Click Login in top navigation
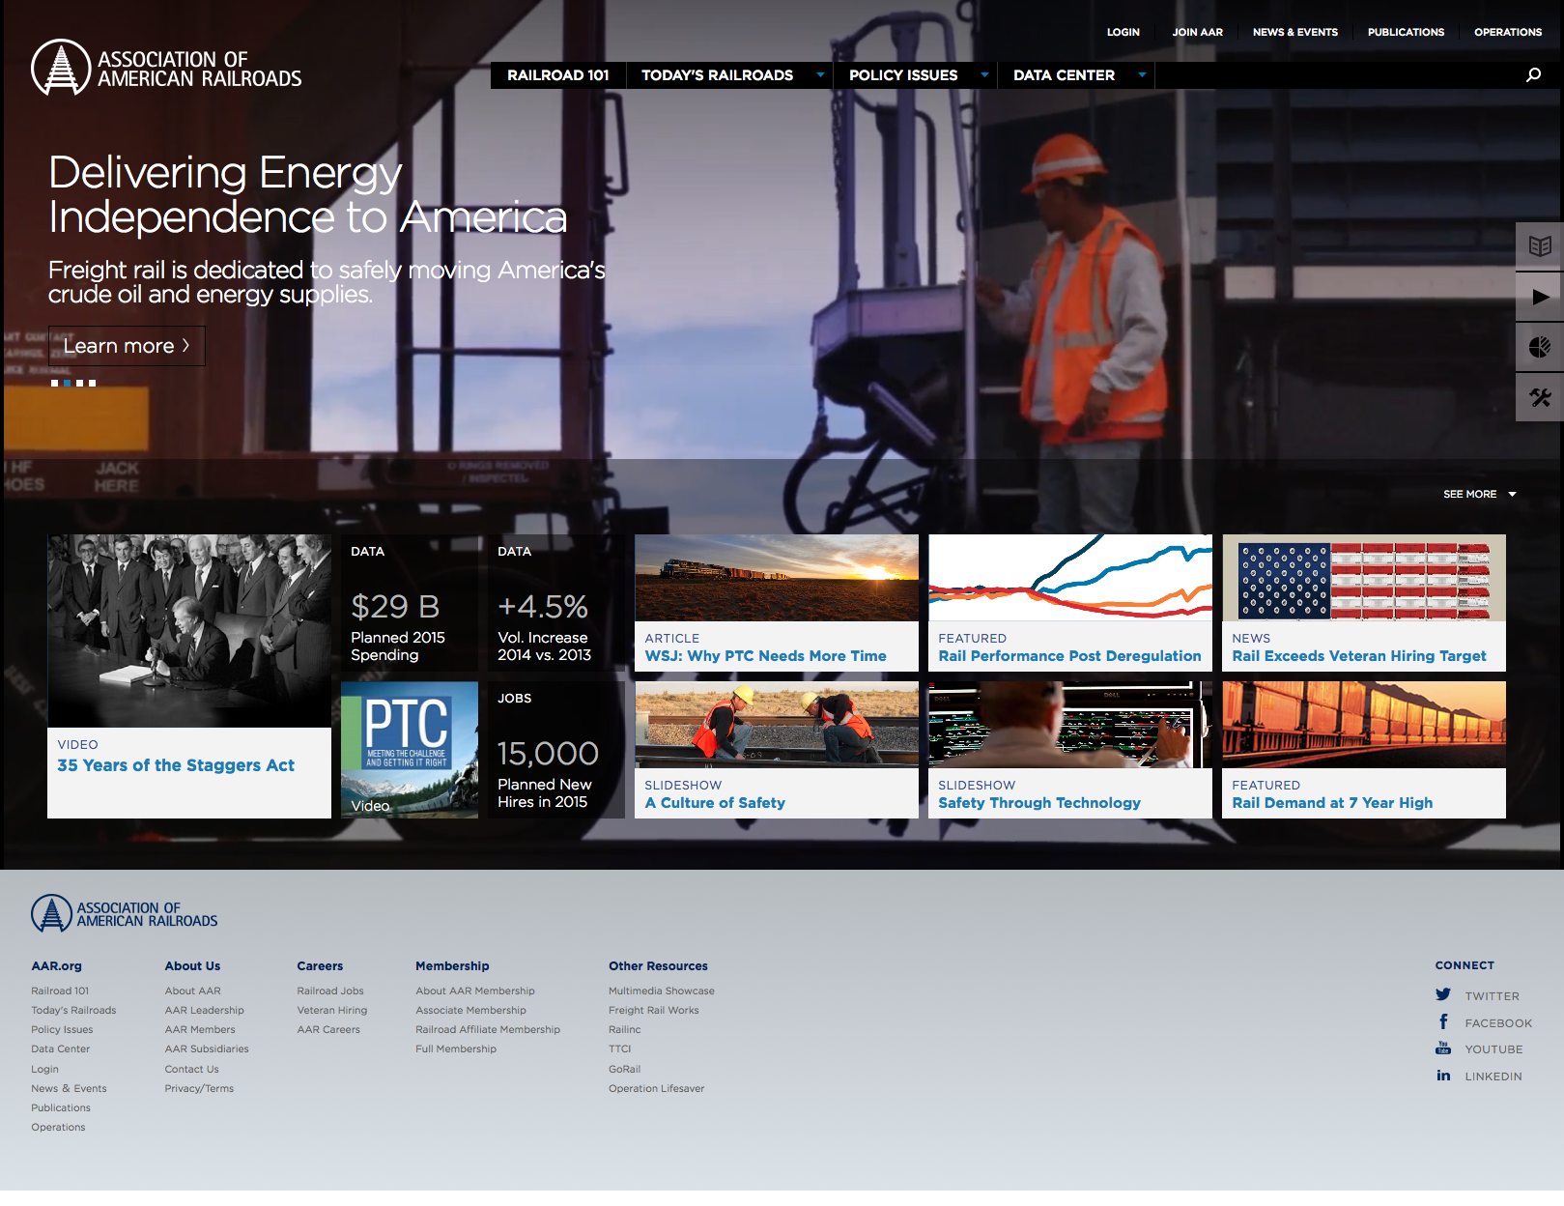1564x1206 pixels. pyautogui.click(x=1123, y=32)
